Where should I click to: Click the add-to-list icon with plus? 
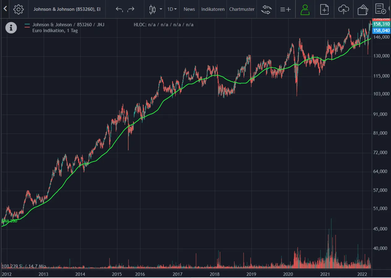[x=285, y=9]
